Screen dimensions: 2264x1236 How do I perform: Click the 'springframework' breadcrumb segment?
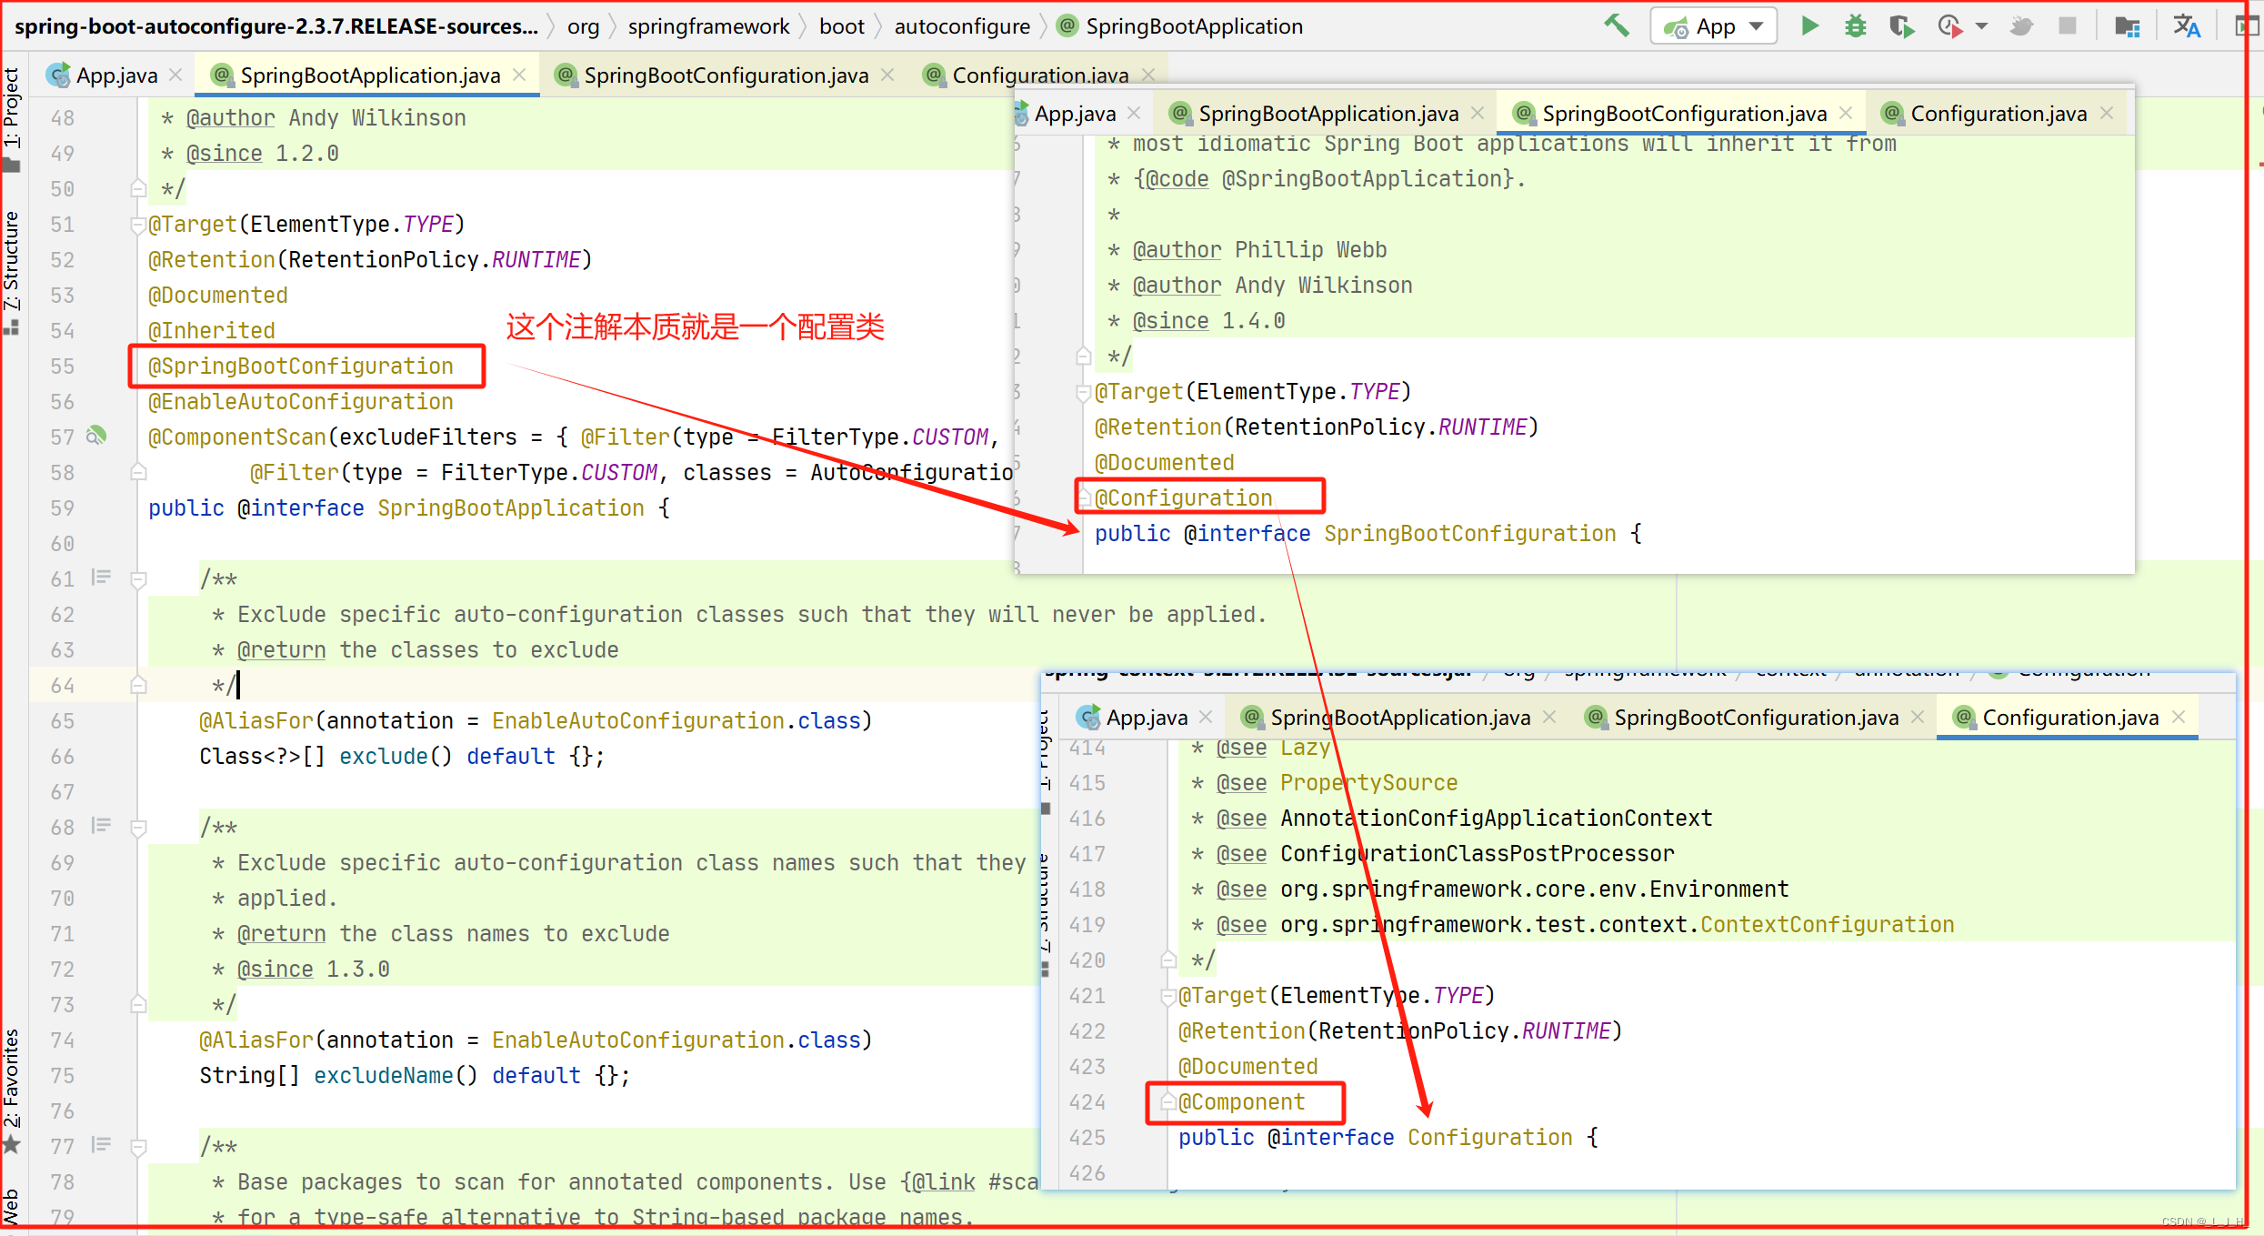(x=708, y=25)
